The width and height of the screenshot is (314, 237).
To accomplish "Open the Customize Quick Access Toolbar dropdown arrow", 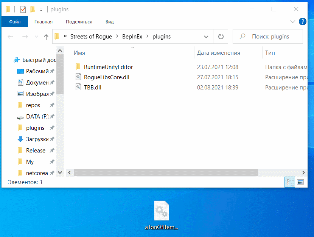I will tap(41, 9).
